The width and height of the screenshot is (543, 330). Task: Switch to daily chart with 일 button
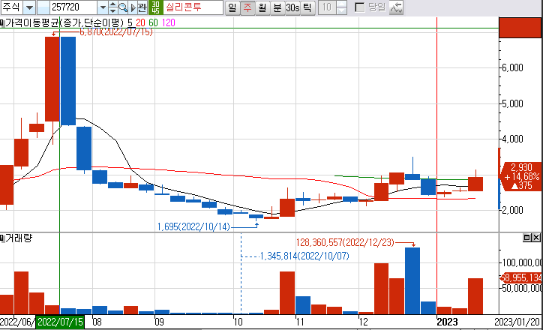232,7
